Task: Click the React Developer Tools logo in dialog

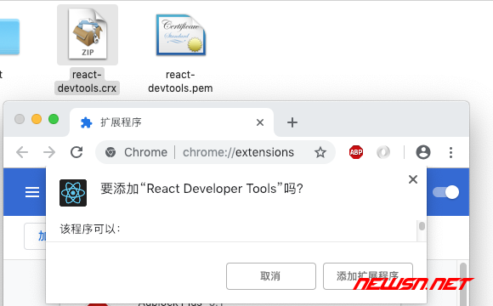Action: pos(73,193)
